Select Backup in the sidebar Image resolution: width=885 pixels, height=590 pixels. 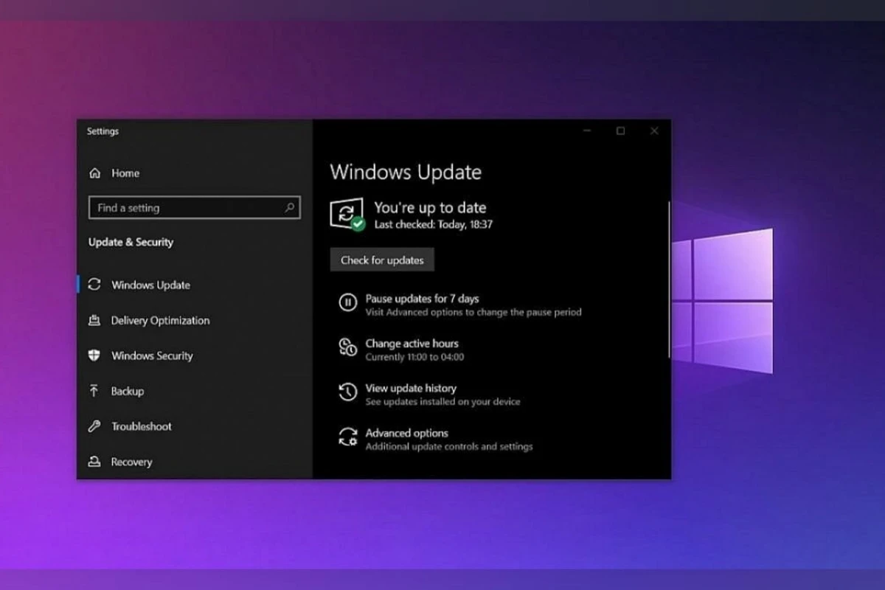(128, 391)
